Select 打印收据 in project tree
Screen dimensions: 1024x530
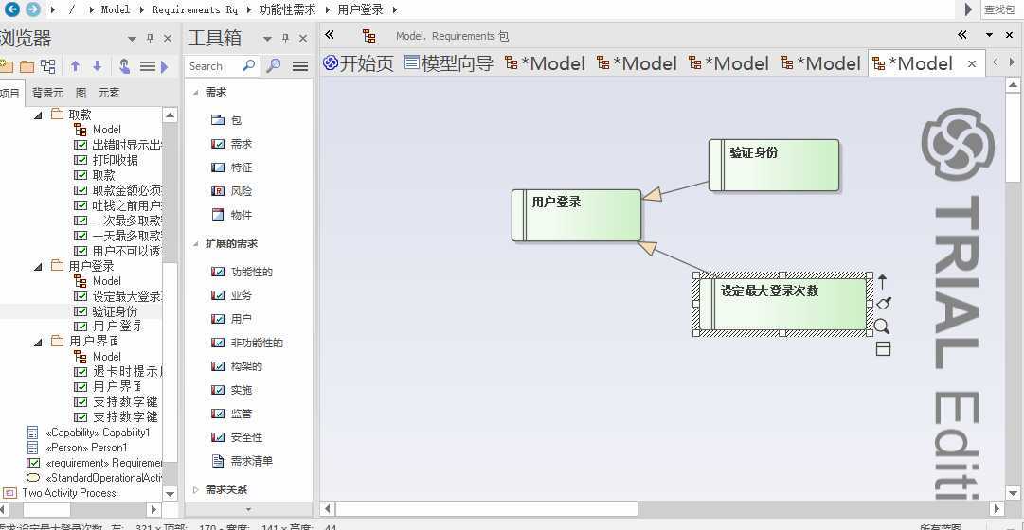tap(115, 160)
